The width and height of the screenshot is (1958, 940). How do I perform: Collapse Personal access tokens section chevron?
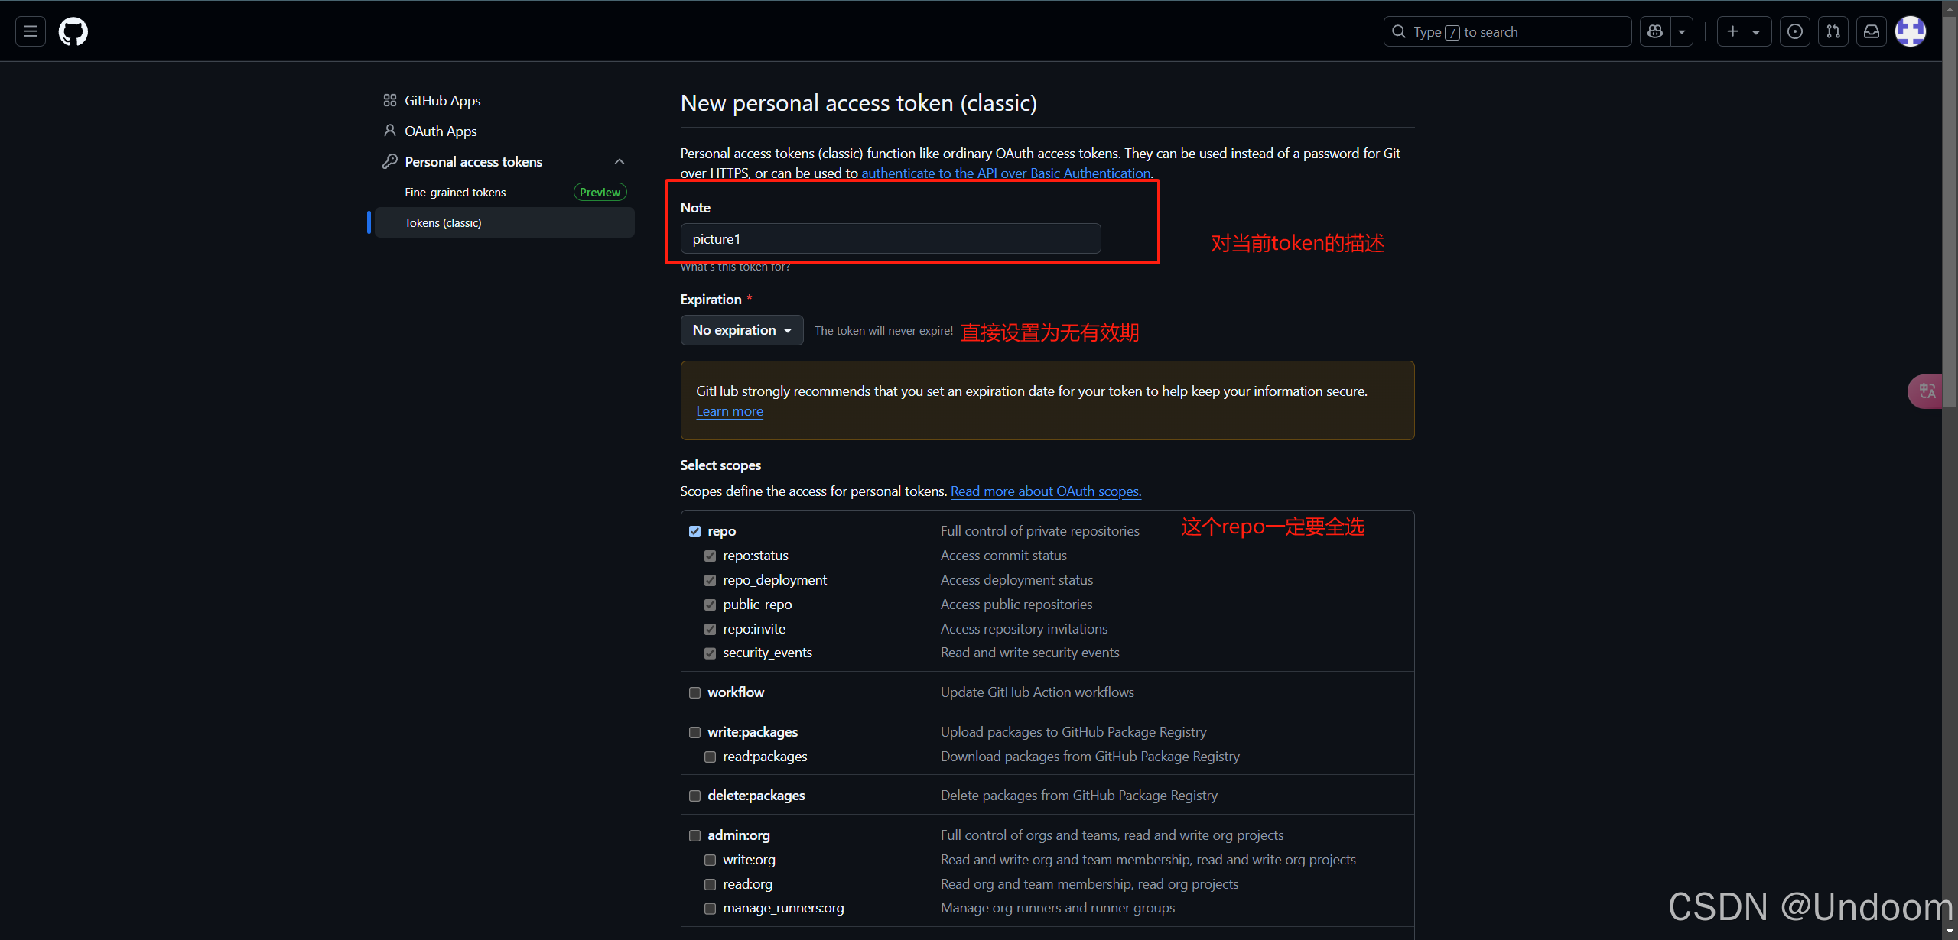pos(620,161)
